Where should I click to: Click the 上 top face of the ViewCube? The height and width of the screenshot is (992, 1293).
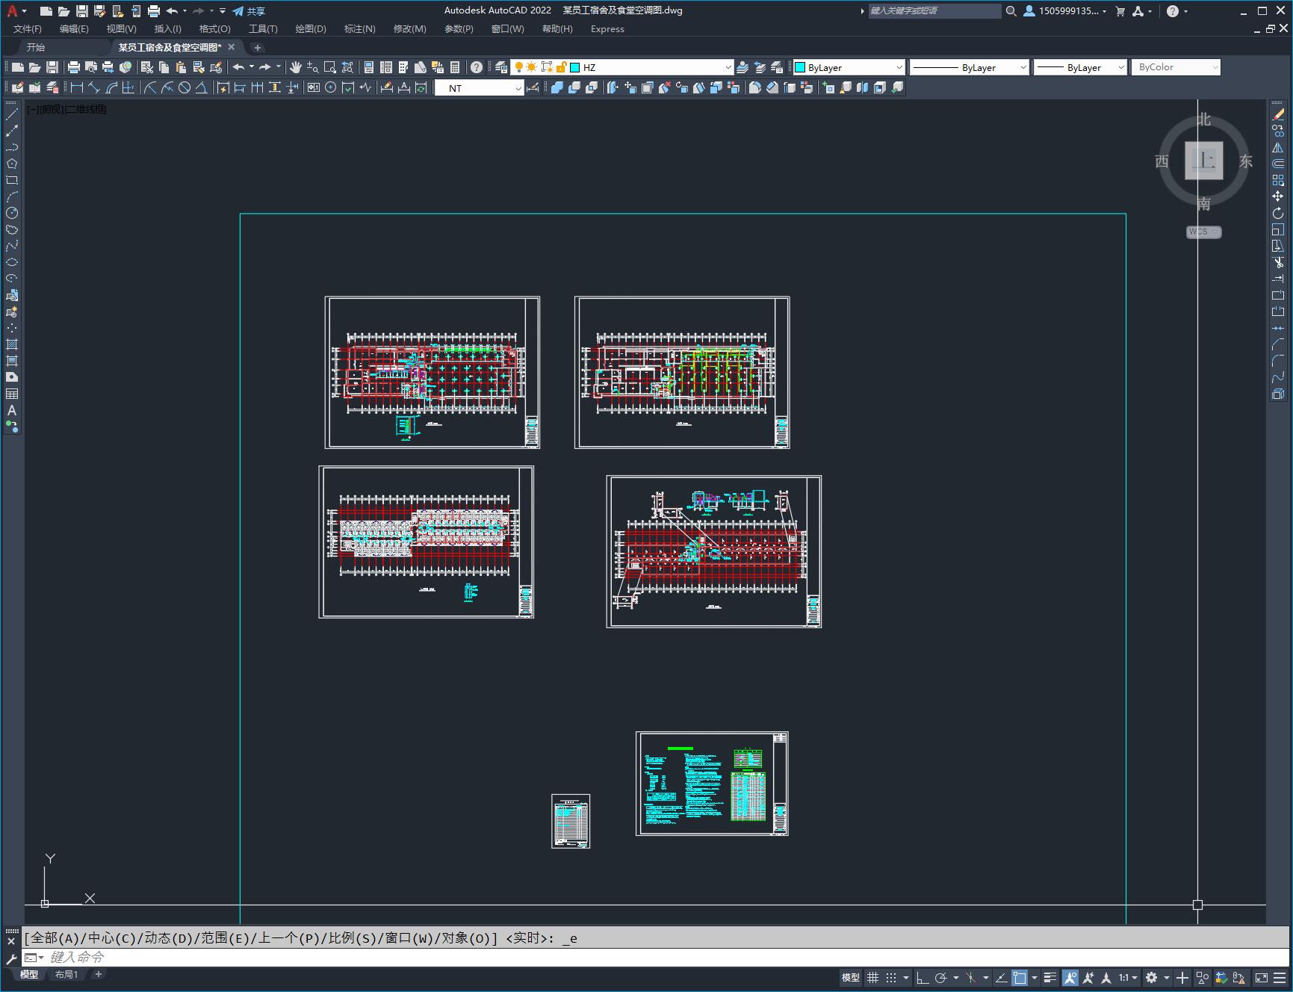(x=1204, y=161)
